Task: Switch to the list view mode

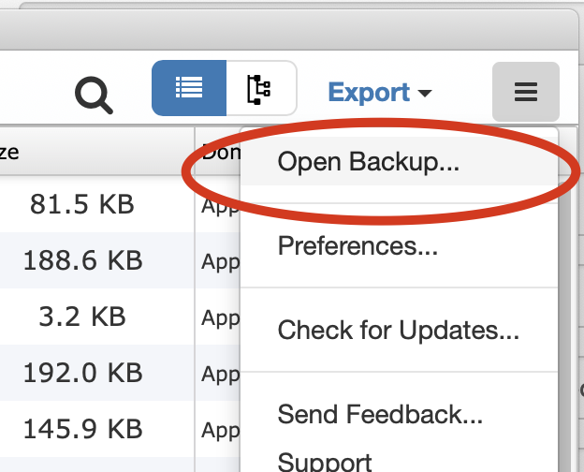Action: pyautogui.click(x=189, y=88)
